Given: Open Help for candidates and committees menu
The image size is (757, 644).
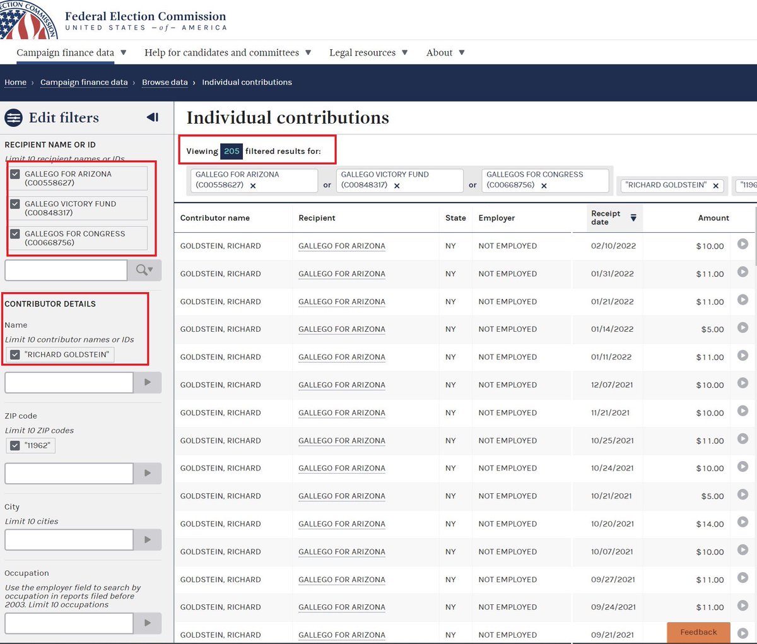Looking at the screenshot, I should [x=228, y=52].
